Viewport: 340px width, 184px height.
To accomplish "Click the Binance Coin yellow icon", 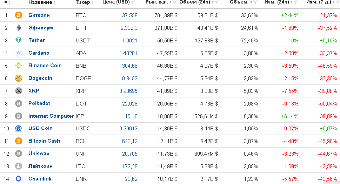I will (19, 66).
